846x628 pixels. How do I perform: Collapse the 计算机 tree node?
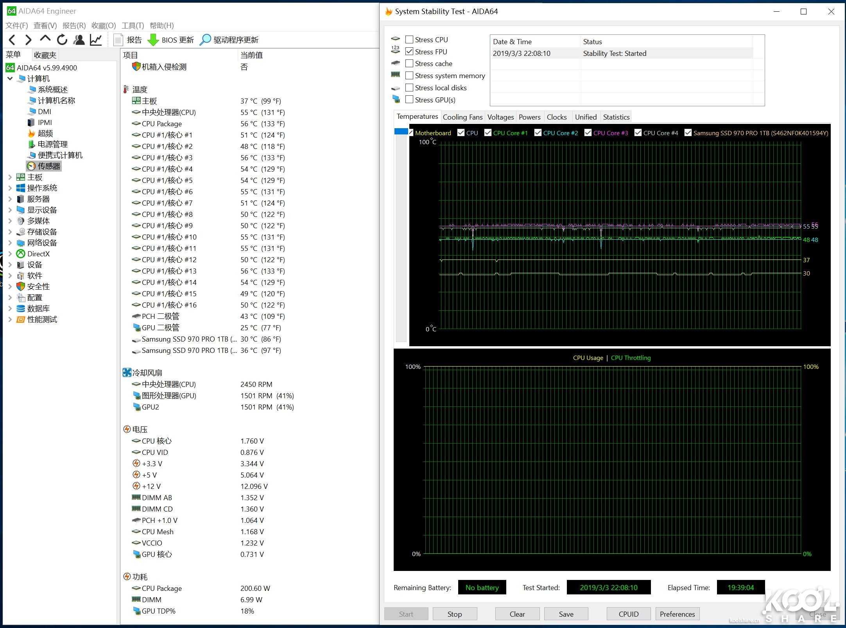10,79
